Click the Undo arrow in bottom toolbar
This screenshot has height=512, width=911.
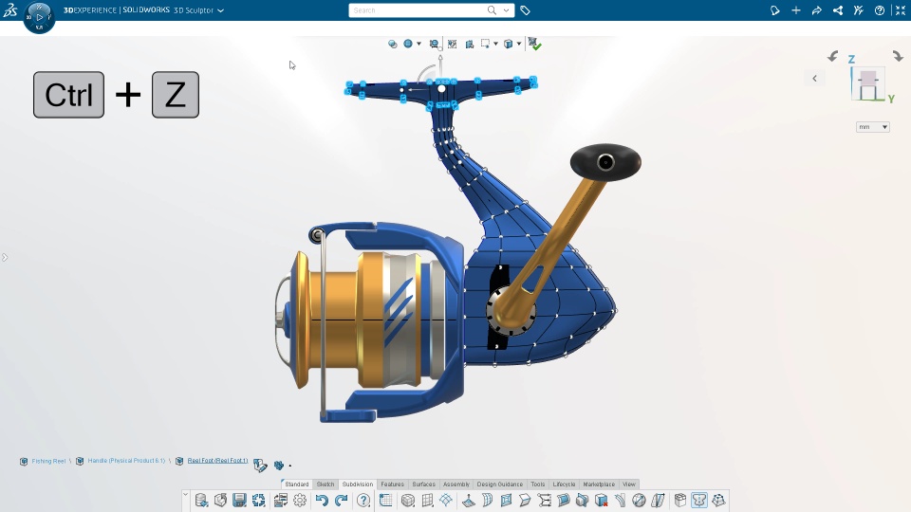[x=322, y=500]
